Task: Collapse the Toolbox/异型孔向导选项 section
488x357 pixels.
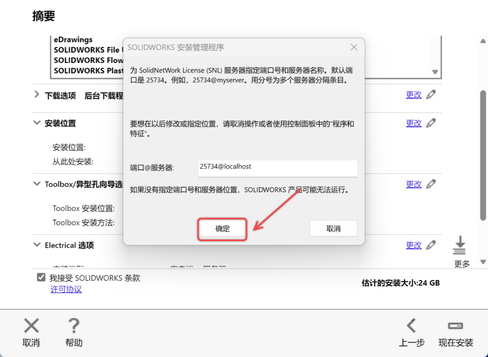Action: [37, 184]
